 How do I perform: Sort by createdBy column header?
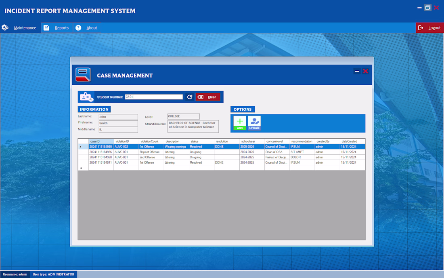point(327,141)
